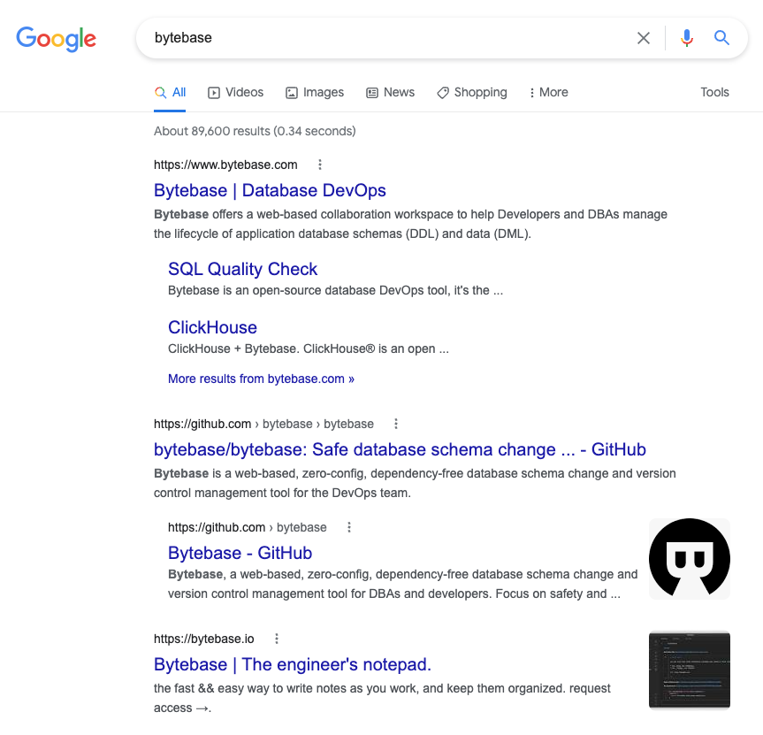The width and height of the screenshot is (763, 735).
Task: Open the News tab
Action: (x=390, y=93)
